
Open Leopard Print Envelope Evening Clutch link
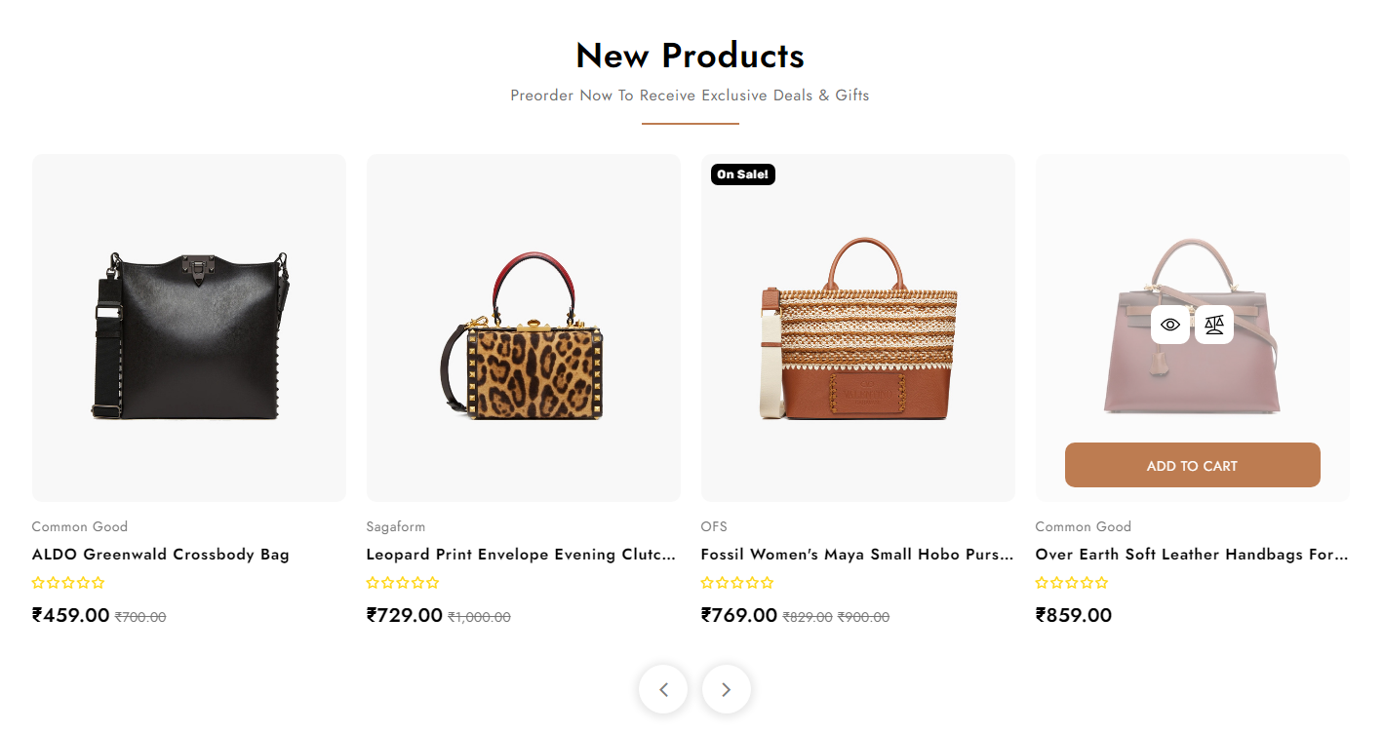[521, 555]
